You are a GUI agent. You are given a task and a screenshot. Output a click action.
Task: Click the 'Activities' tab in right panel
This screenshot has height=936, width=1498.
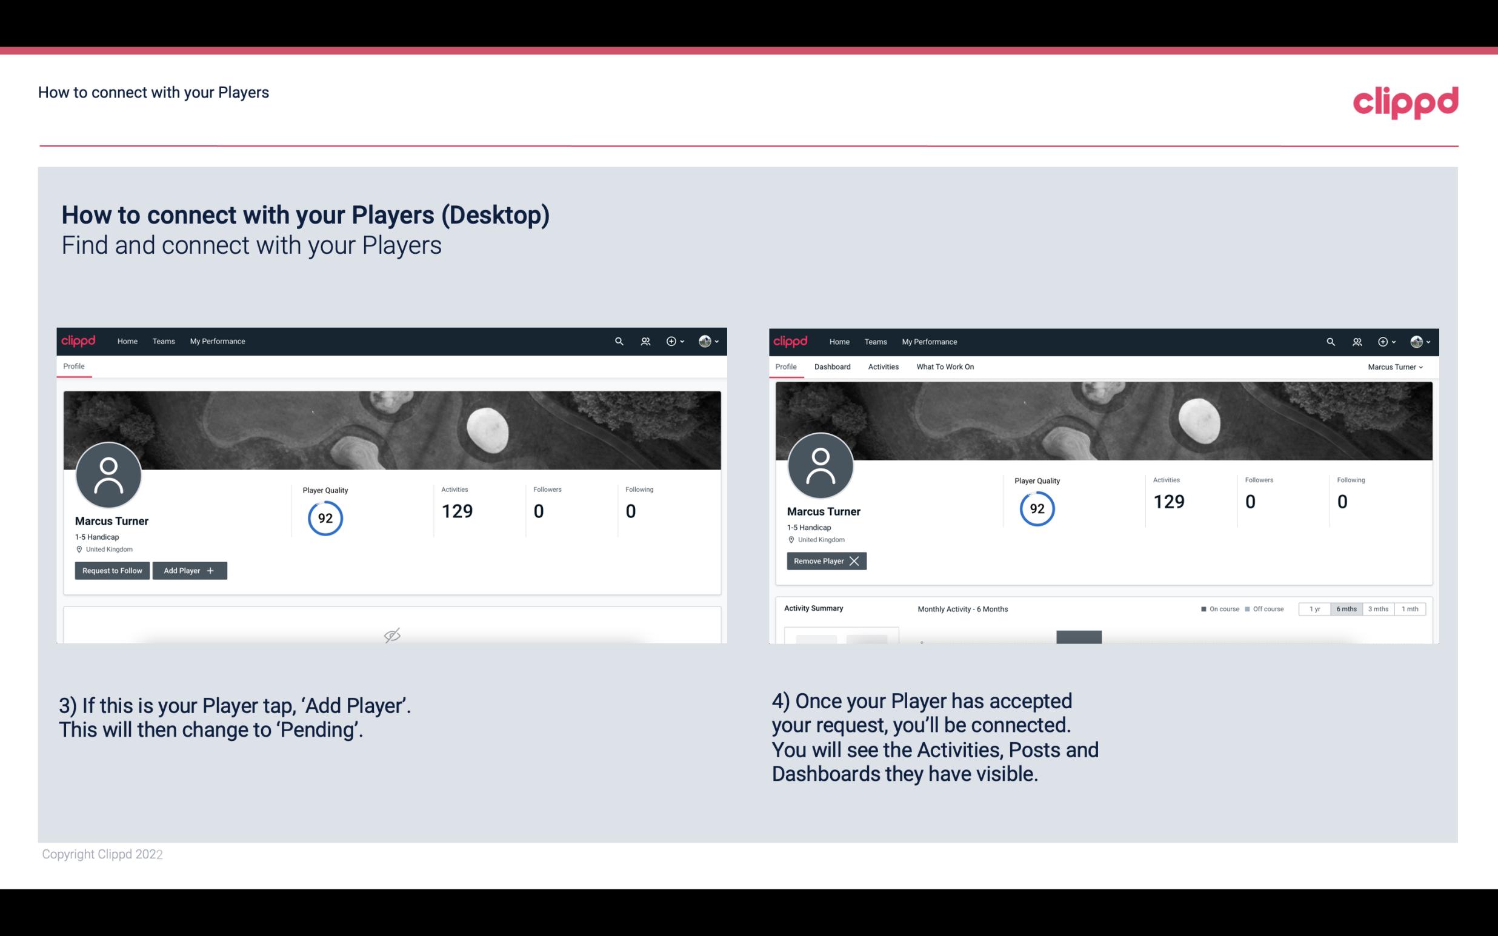pyautogui.click(x=884, y=367)
